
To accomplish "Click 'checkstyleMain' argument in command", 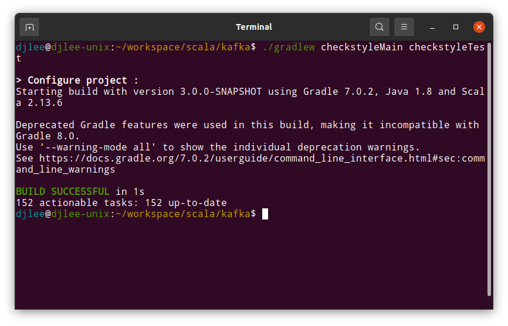I will click(361, 47).
